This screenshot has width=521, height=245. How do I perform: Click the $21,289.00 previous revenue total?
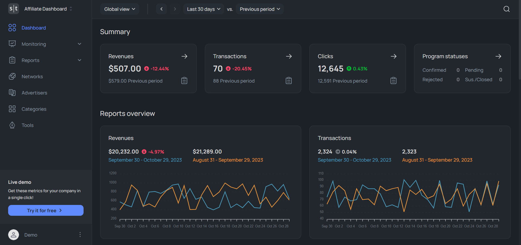click(x=207, y=152)
